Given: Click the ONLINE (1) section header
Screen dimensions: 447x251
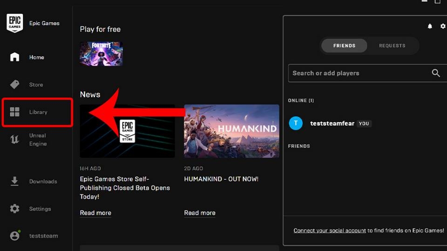Looking at the screenshot, I should (x=301, y=100).
